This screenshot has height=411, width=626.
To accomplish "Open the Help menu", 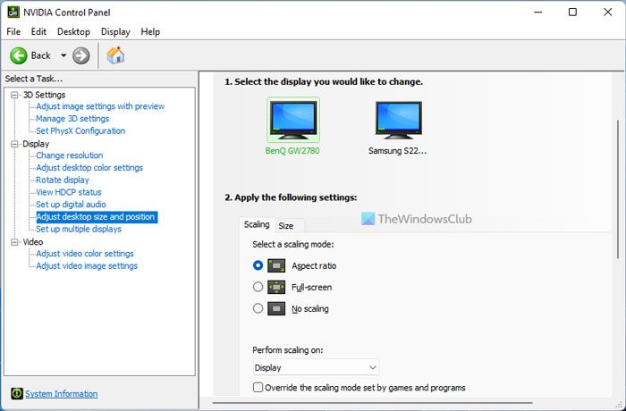I will click(x=150, y=32).
